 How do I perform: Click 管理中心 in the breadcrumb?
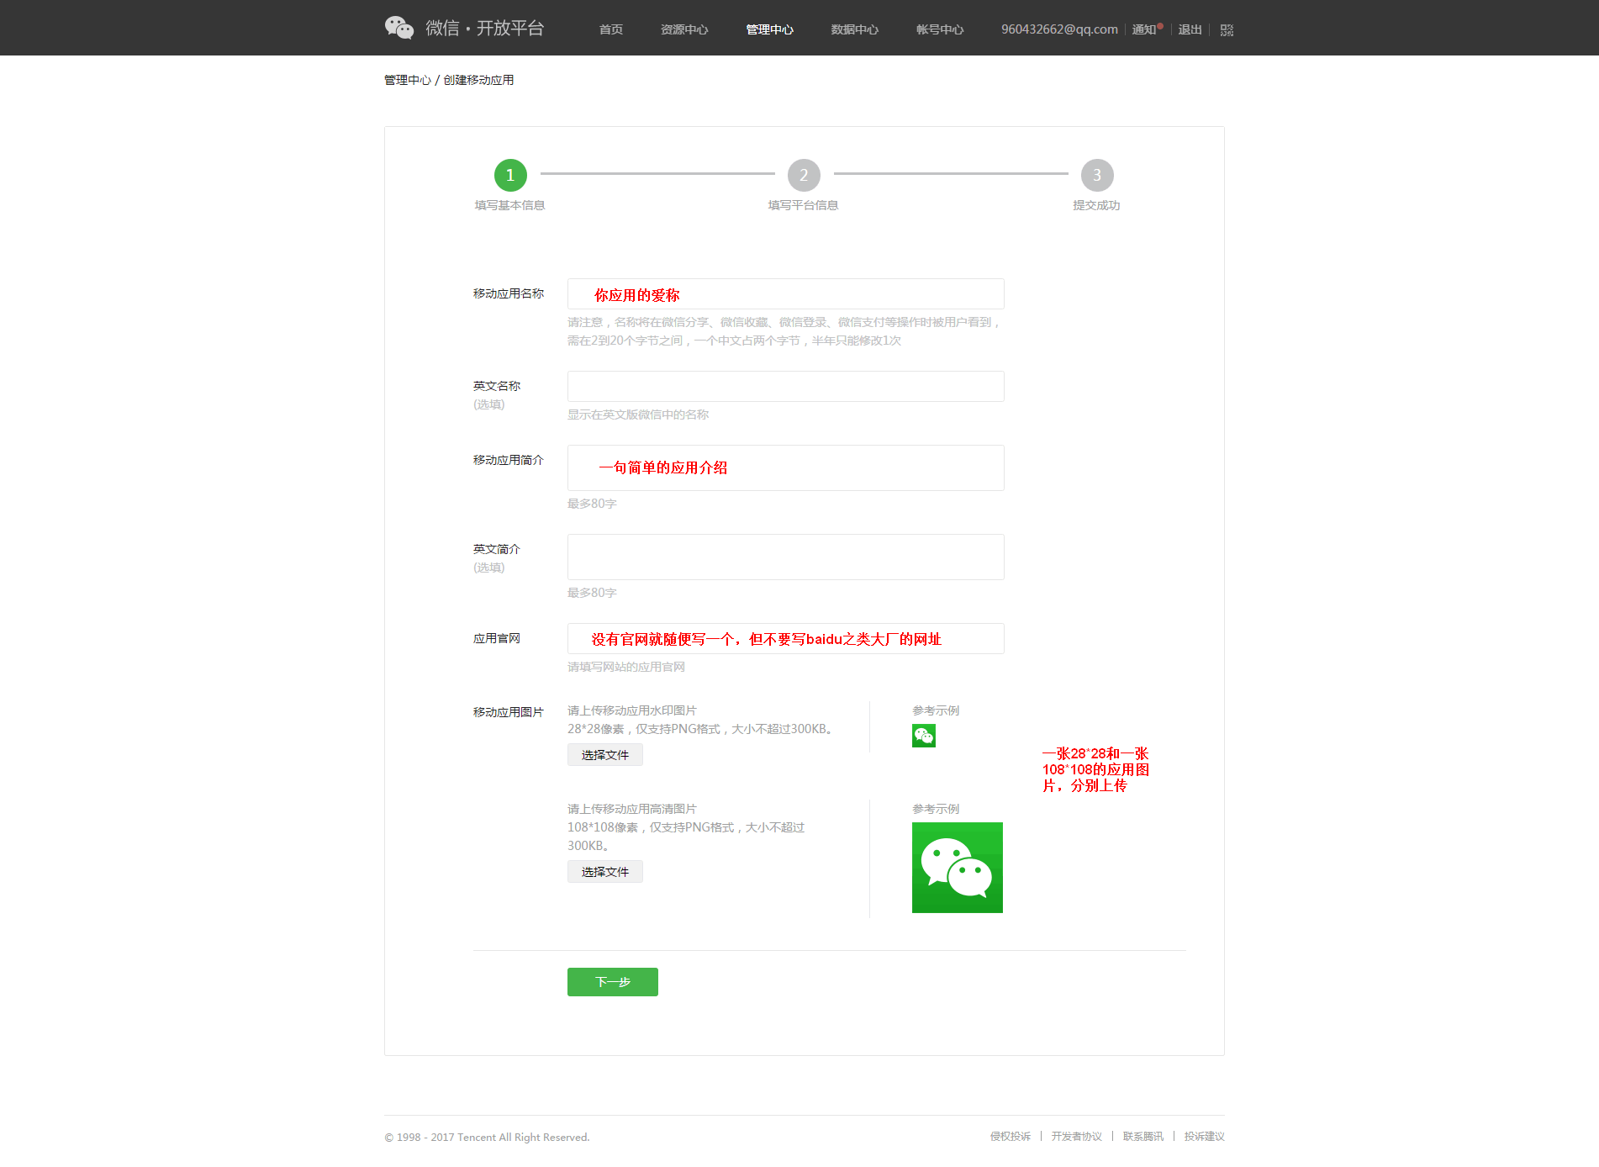point(407,80)
